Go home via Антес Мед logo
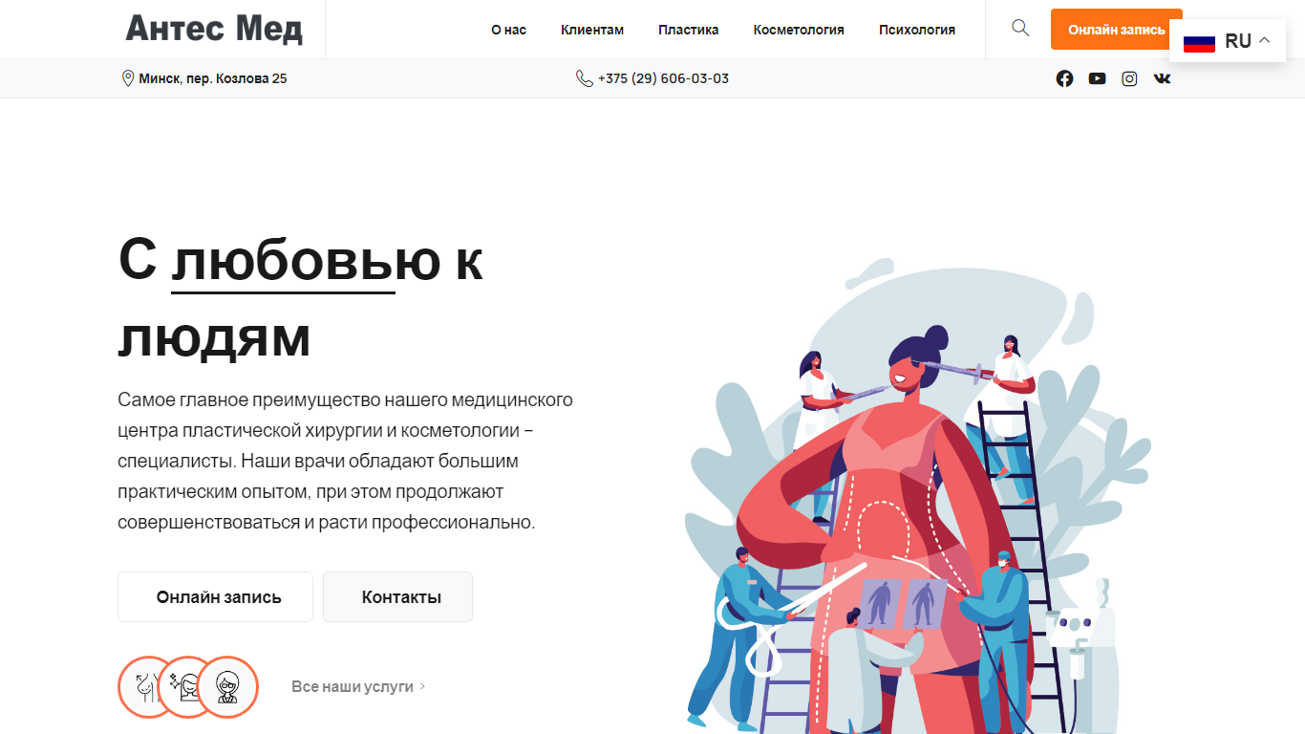Viewport: 1305px width, 734px height. point(214,29)
